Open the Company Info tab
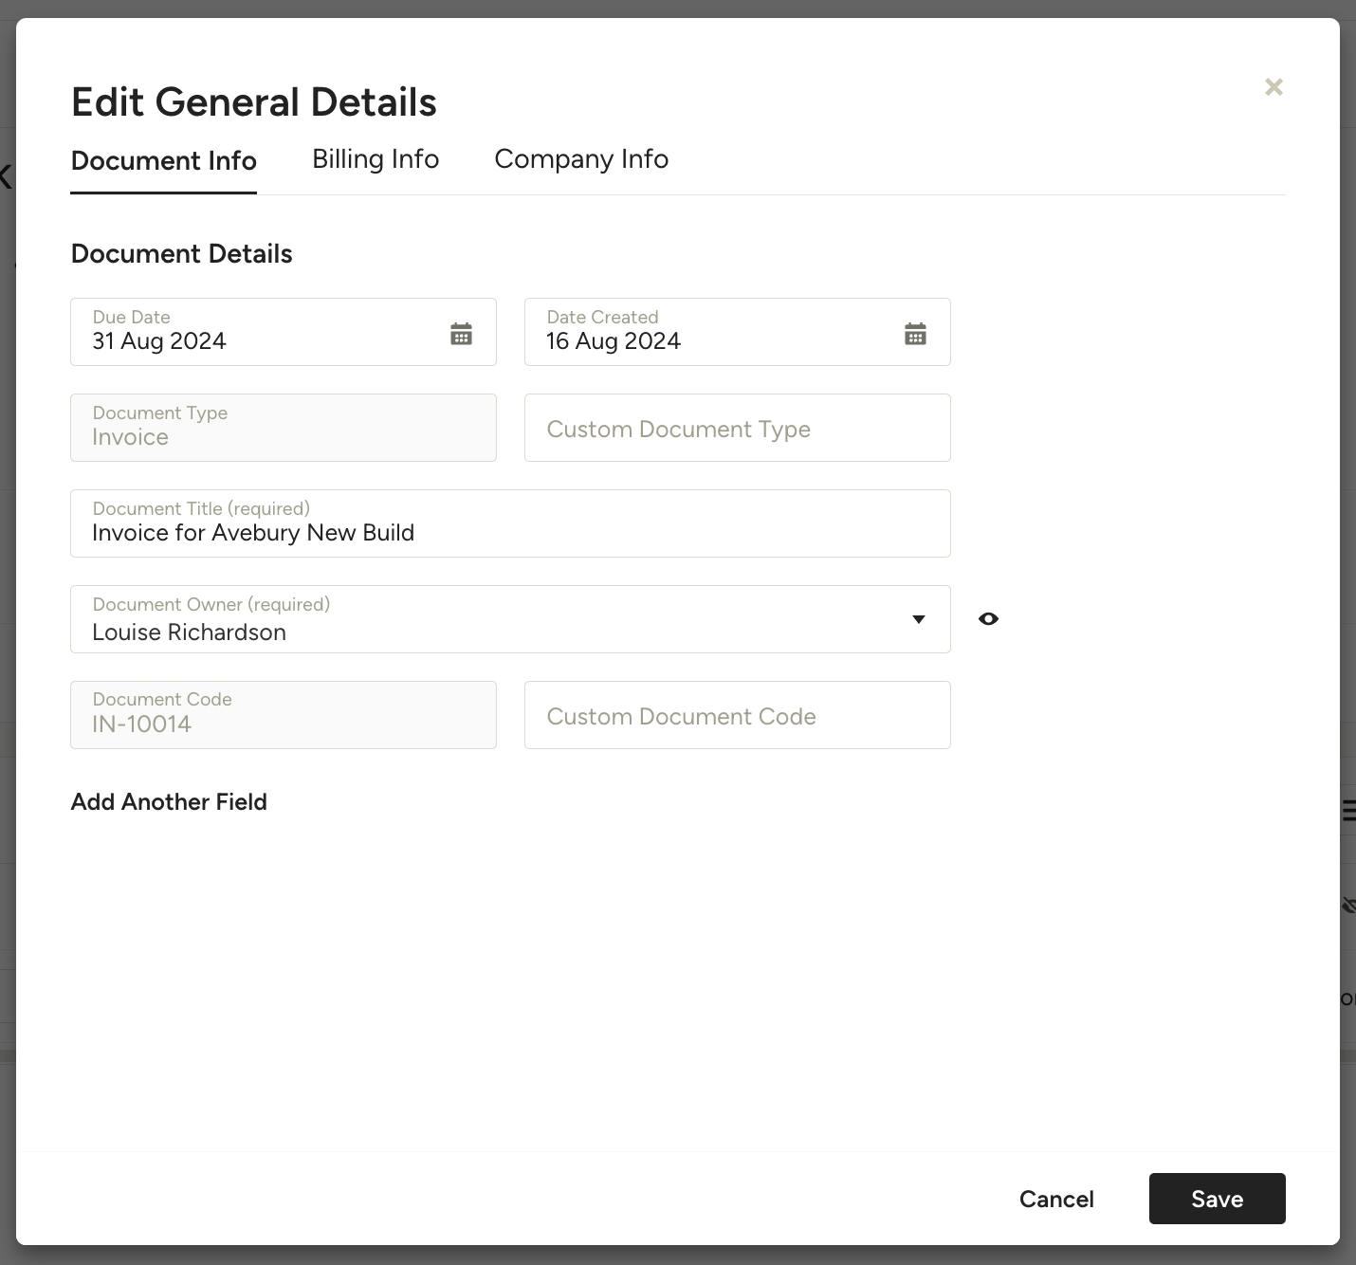 click(x=581, y=159)
